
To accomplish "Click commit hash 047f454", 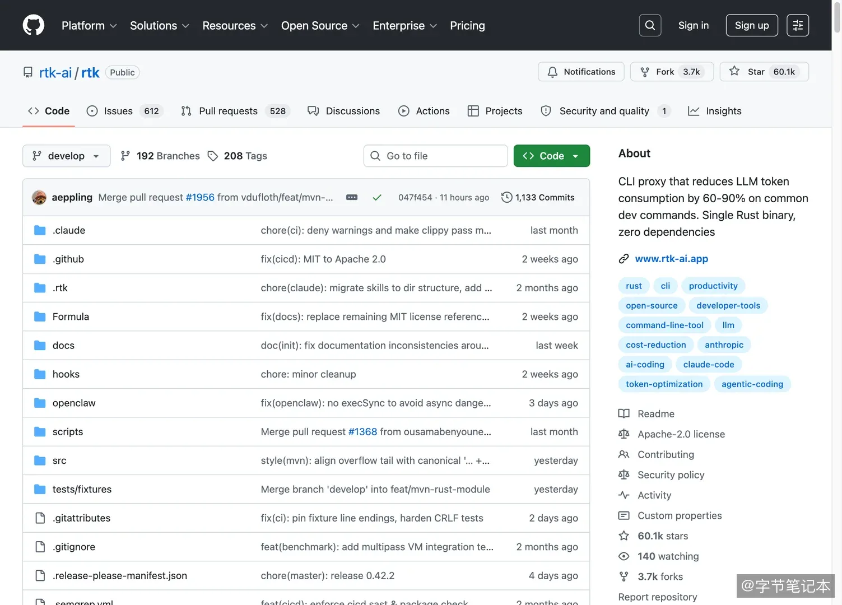I will (x=415, y=197).
